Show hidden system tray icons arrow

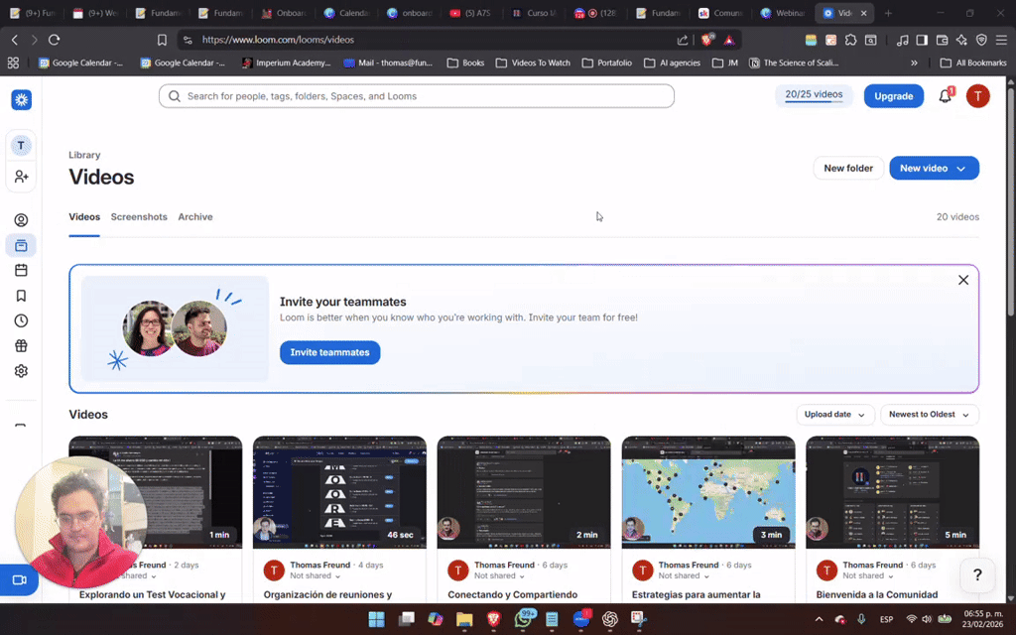819,619
